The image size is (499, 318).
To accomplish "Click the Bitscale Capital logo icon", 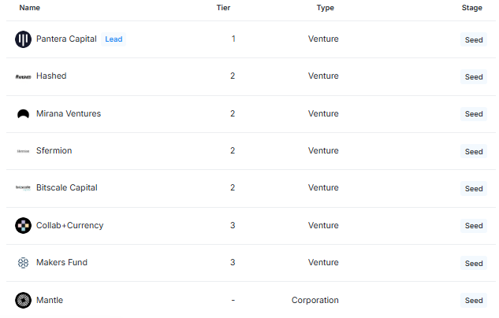I will [x=23, y=188].
